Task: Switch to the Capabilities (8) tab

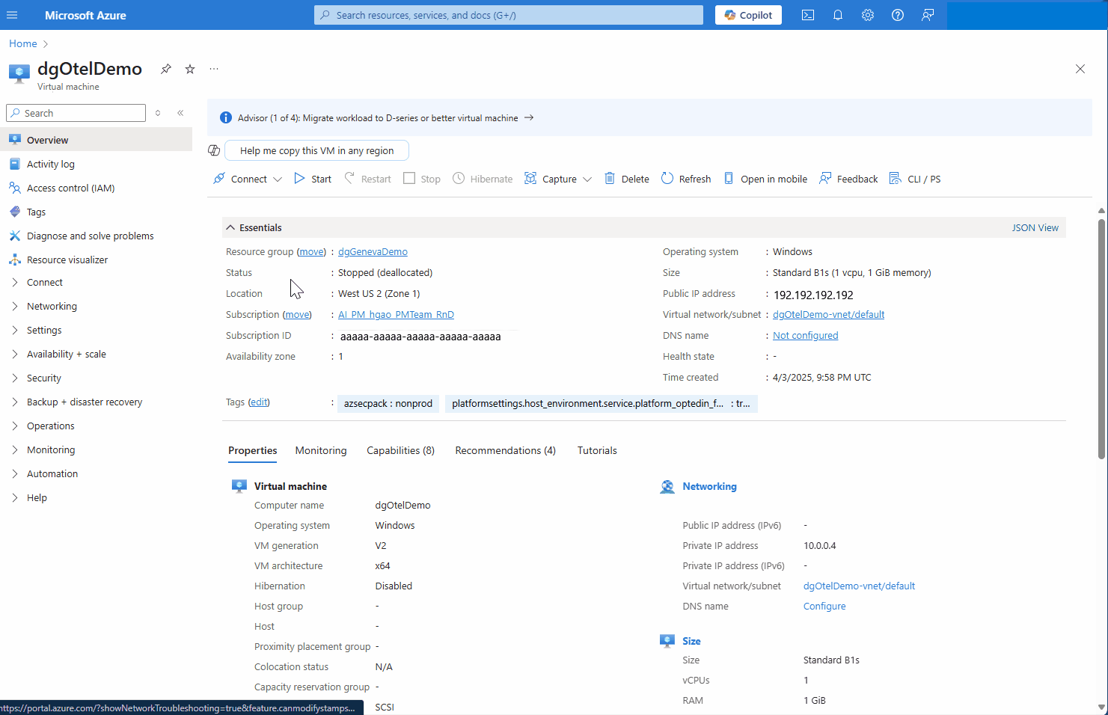Action: tap(400, 450)
